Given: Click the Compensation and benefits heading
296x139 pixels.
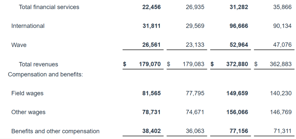Looking at the screenshot, I should [45, 74].
